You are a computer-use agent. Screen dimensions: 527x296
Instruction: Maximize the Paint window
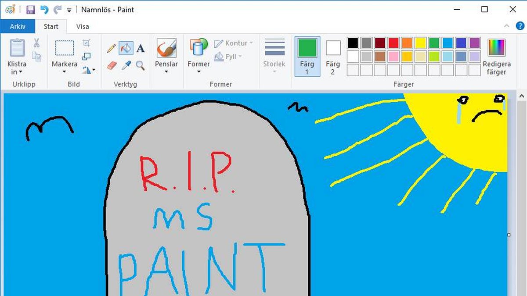484,10
